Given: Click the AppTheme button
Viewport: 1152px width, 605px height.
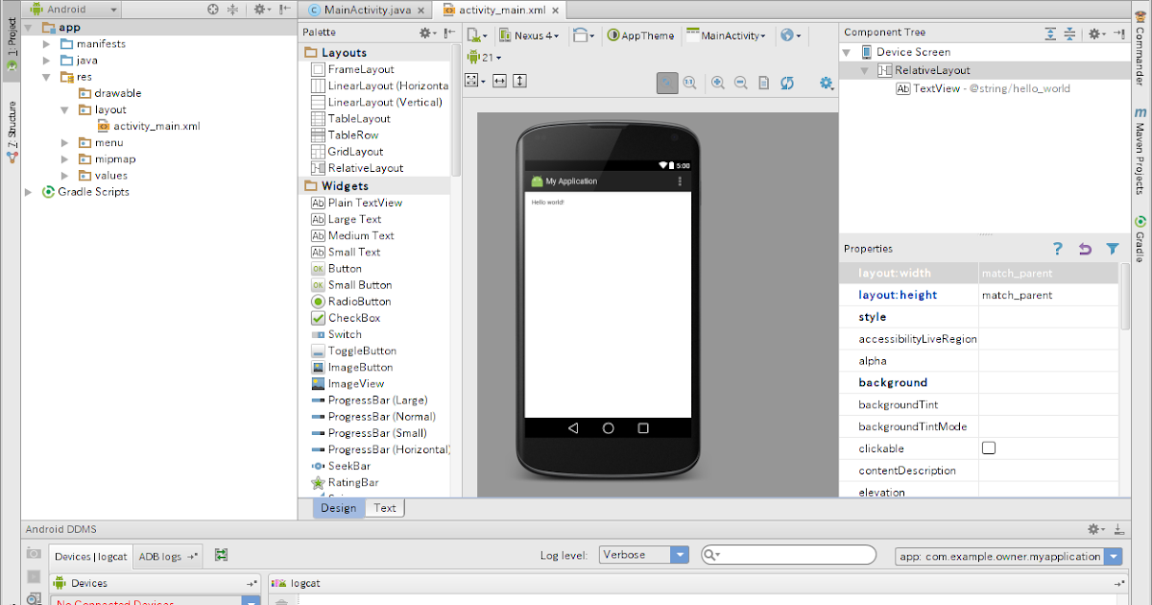Looking at the screenshot, I should (641, 36).
